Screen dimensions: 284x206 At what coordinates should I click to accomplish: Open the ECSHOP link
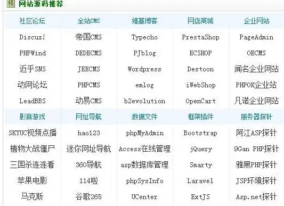(x=200, y=53)
